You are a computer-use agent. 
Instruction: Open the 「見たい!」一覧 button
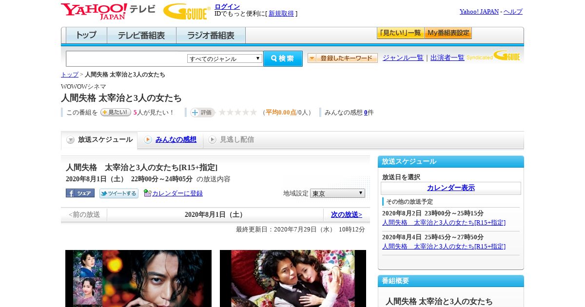[400, 33]
